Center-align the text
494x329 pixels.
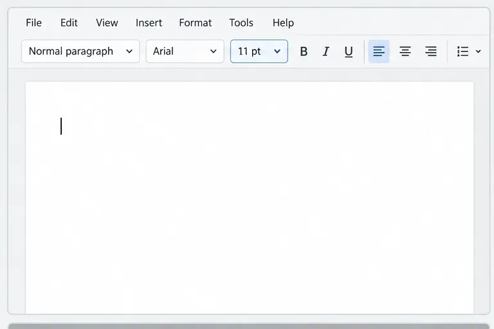[x=405, y=51]
